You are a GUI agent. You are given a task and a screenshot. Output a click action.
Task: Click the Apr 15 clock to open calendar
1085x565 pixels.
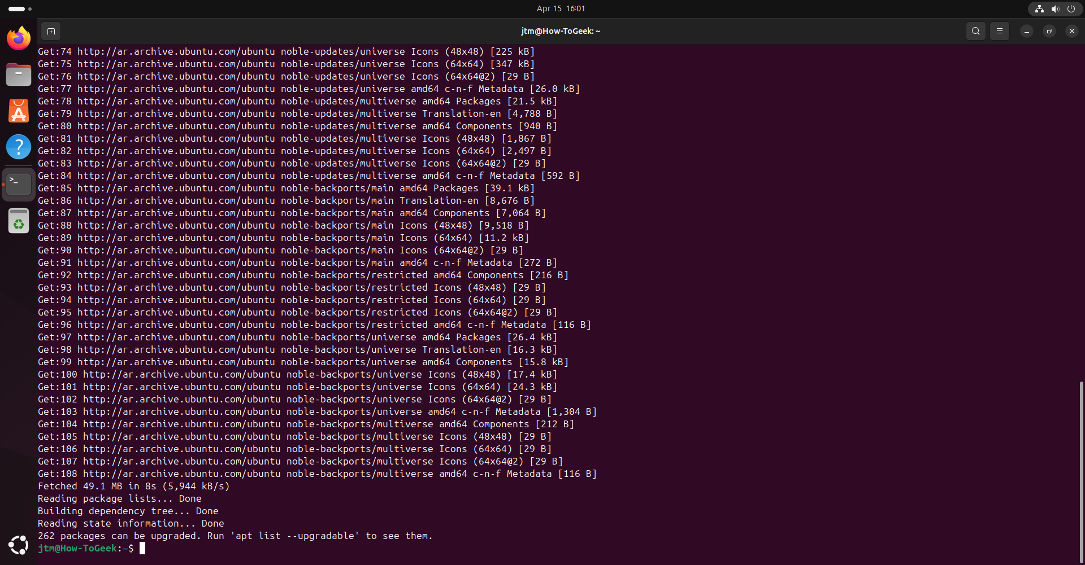(560, 8)
